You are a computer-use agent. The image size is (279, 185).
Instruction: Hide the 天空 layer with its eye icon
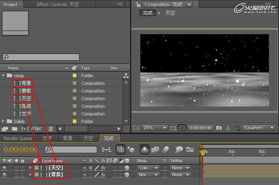point(4,168)
